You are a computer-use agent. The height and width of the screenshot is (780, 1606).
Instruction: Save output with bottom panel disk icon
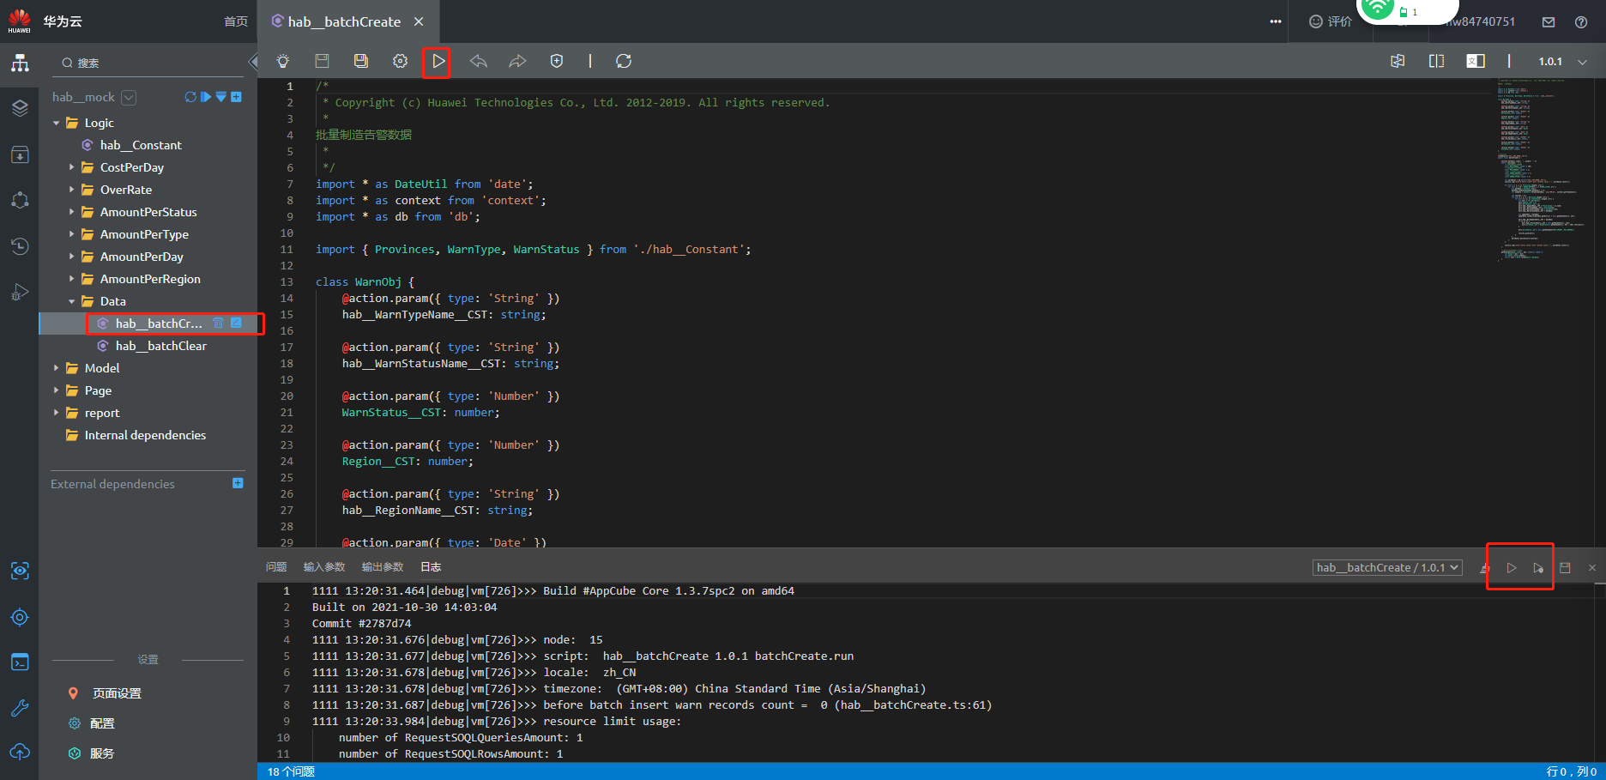point(1565,568)
